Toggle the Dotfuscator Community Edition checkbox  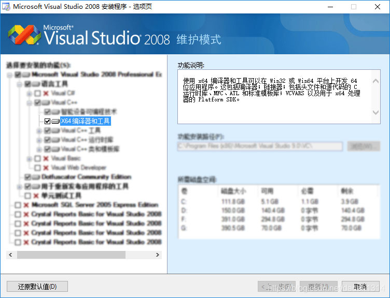[x=27, y=177]
